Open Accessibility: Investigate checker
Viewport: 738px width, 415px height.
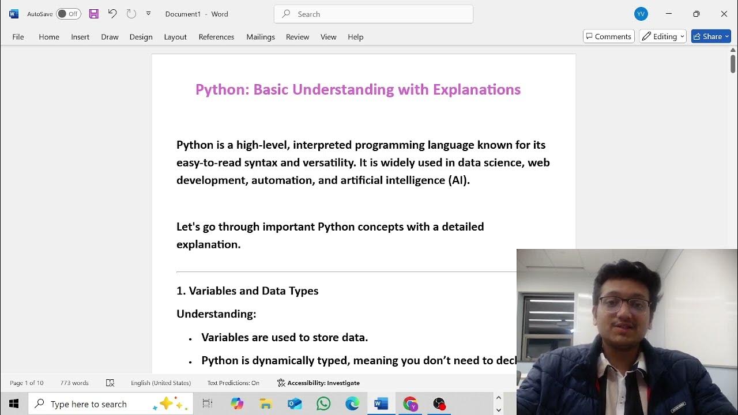click(318, 383)
